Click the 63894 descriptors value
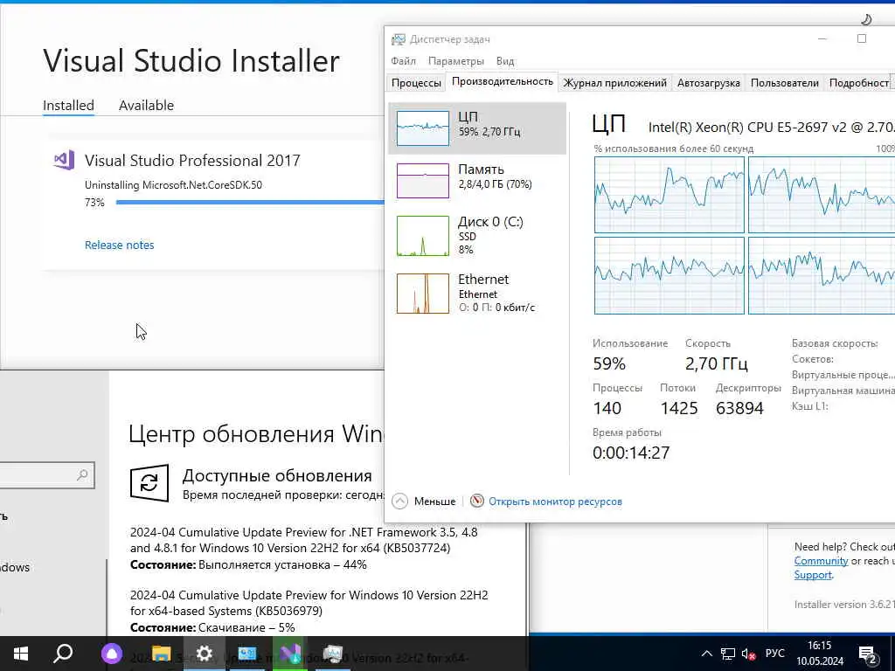Screen dimensions: 895x671 point(739,408)
